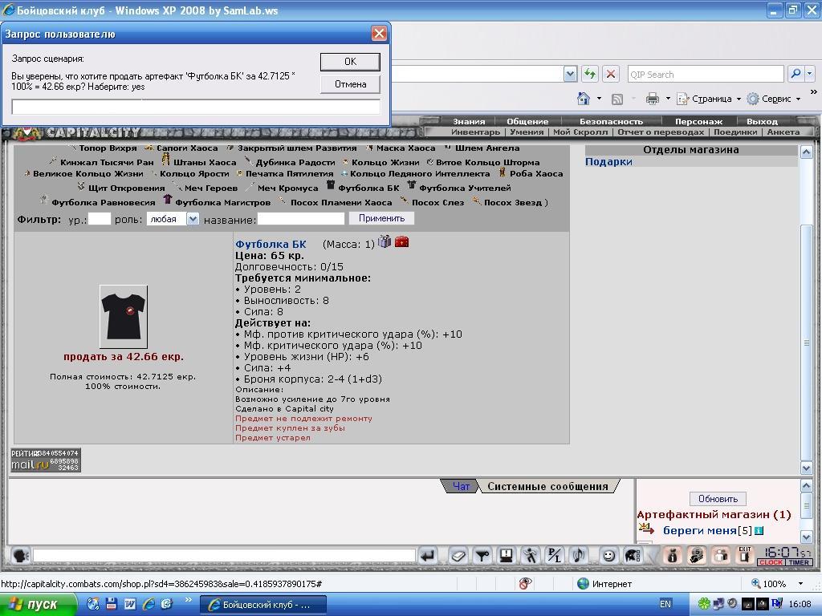The image size is (822, 616).
Task: Open the Анкета link
Action: 783,132
